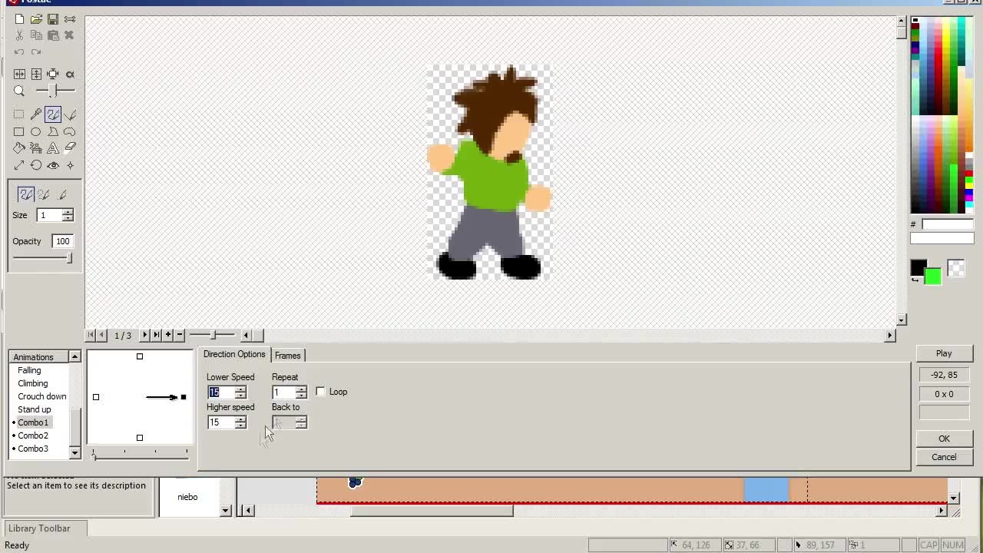Image resolution: width=983 pixels, height=553 pixels.
Task: Select the color picker eyedropper tool
Action: (x=36, y=114)
